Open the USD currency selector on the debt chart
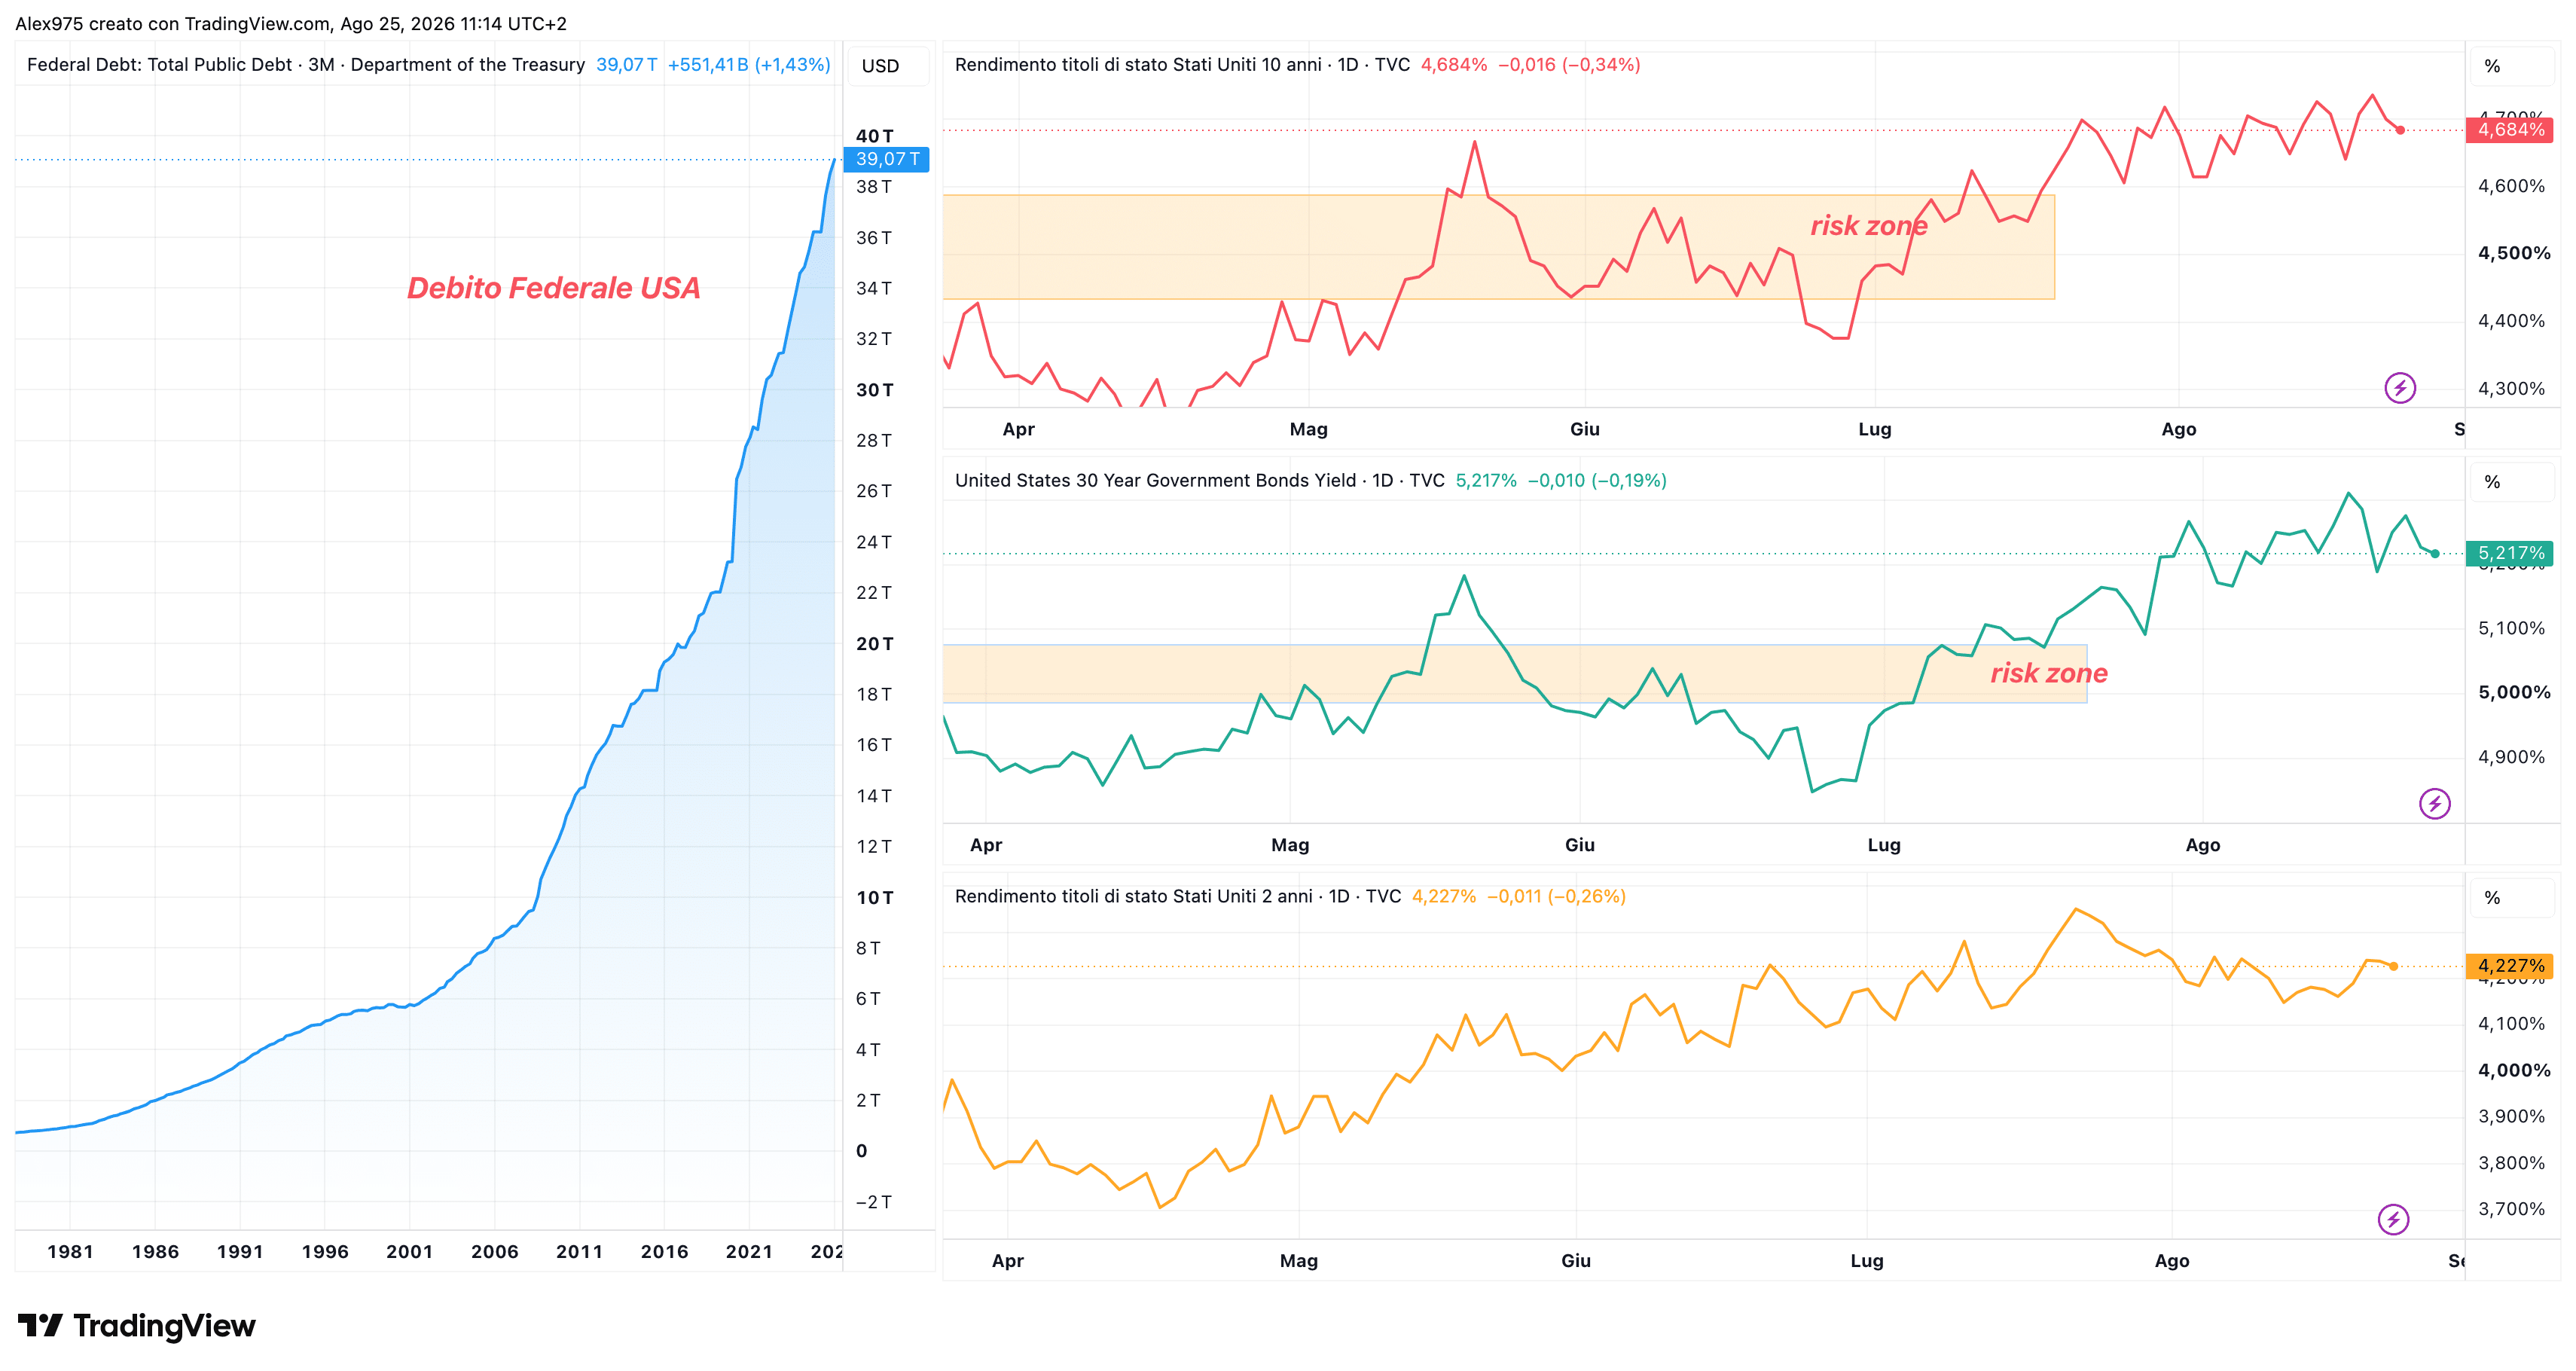2576x1371 pixels. point(887,66)
